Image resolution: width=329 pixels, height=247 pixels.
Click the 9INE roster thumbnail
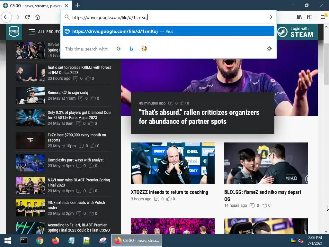30,208
